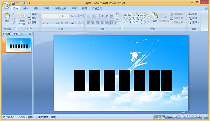210x121 pixels.
Task: Open the 开发工具 ribbon tab
Action: 97,8
